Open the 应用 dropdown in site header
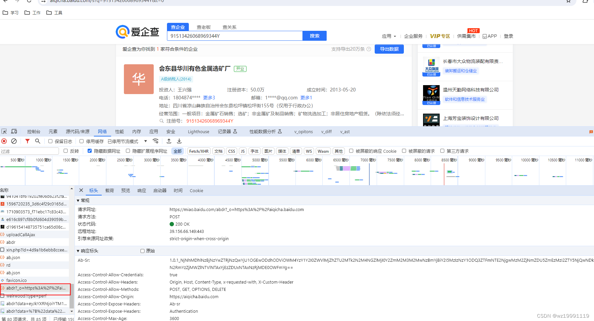The width and height of the screenshot is (594, 321). 389,36
